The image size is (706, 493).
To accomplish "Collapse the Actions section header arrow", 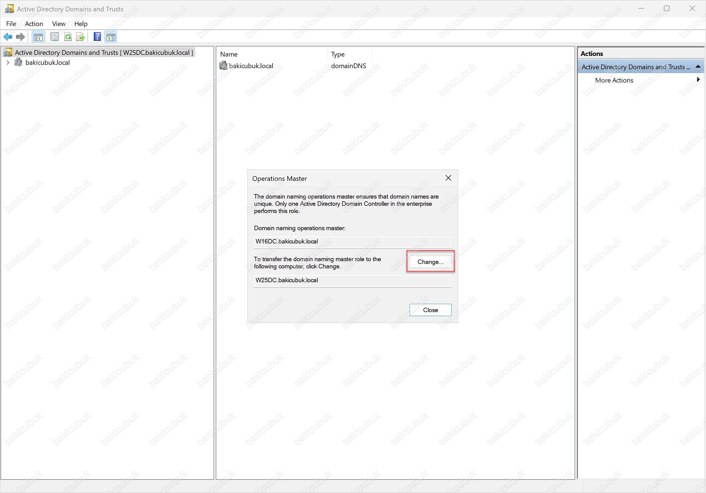I will click(x=698, y=67).
